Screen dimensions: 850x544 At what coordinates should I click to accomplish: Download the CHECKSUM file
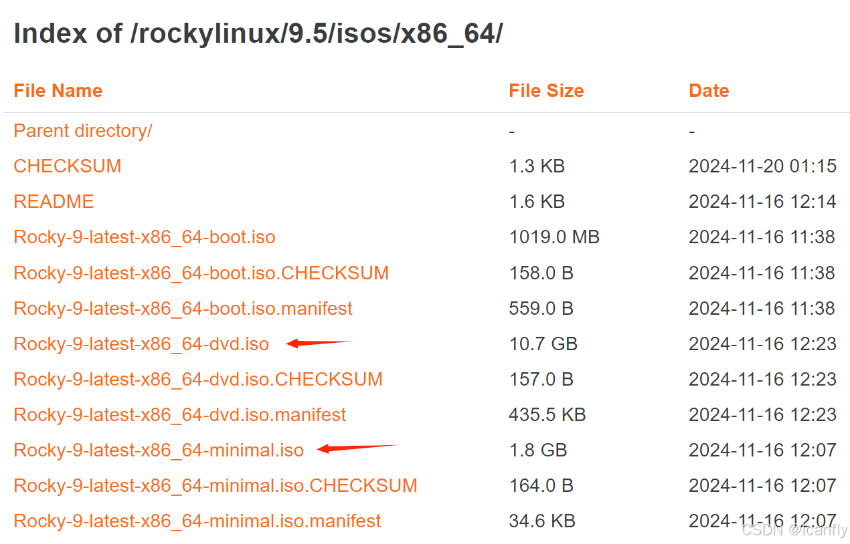click(67, 166)
